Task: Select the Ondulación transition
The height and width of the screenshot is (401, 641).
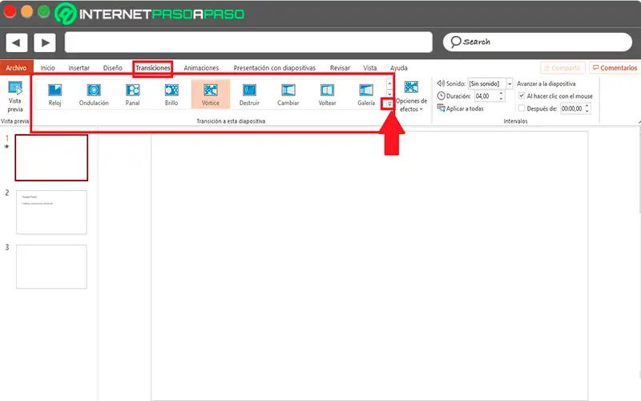Action: 94,95
